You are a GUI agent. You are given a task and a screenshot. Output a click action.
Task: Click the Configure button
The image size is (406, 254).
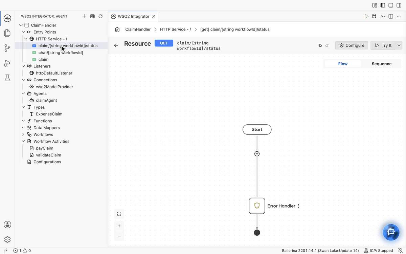(x=352, y=45)
